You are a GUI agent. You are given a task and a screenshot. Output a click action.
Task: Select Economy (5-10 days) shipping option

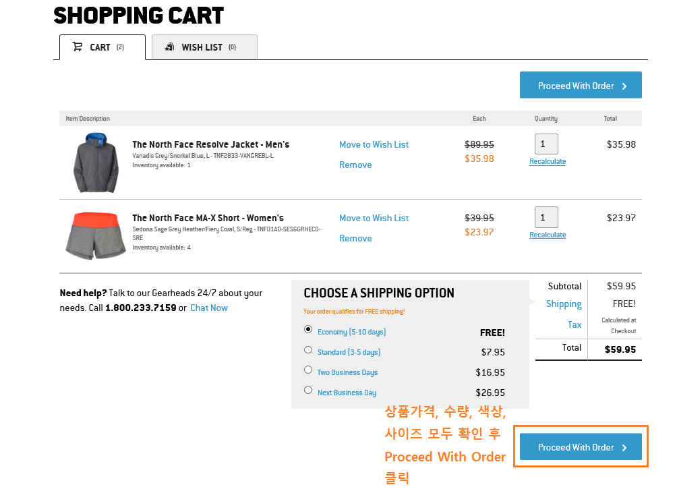click(x=308, y=330)
